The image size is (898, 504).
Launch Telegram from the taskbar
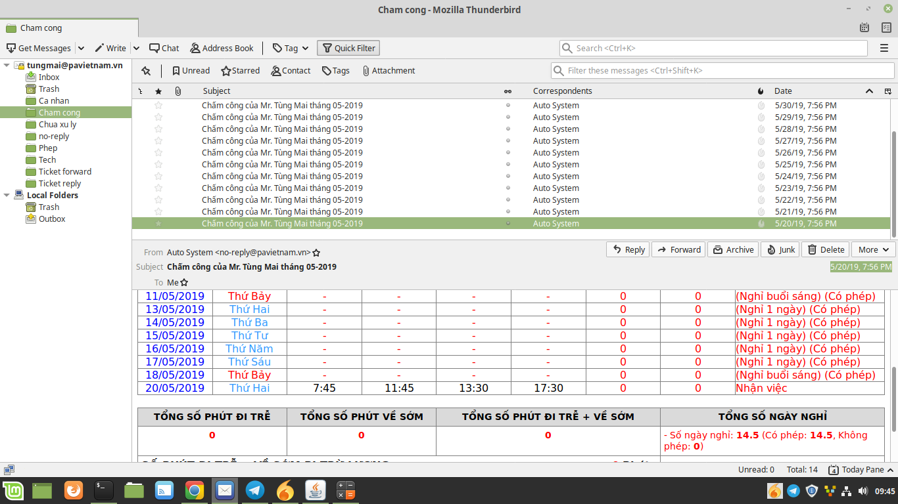tap(255, 490)
